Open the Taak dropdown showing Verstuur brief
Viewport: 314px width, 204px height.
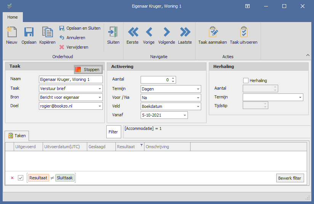(x=100, y=89)
